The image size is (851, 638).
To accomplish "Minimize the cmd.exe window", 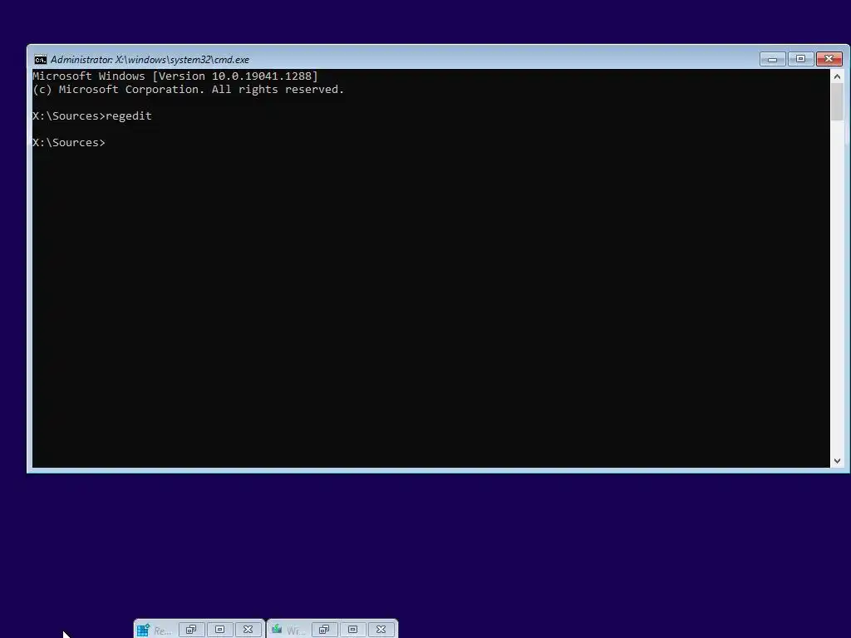I will pos(772,59).
